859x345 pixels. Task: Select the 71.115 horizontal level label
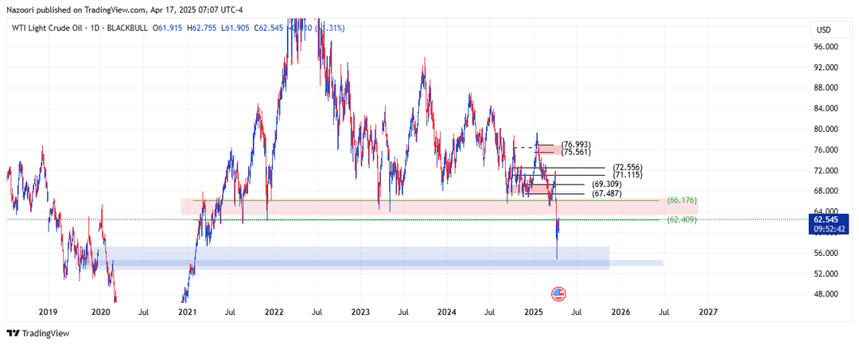[627, 175]
